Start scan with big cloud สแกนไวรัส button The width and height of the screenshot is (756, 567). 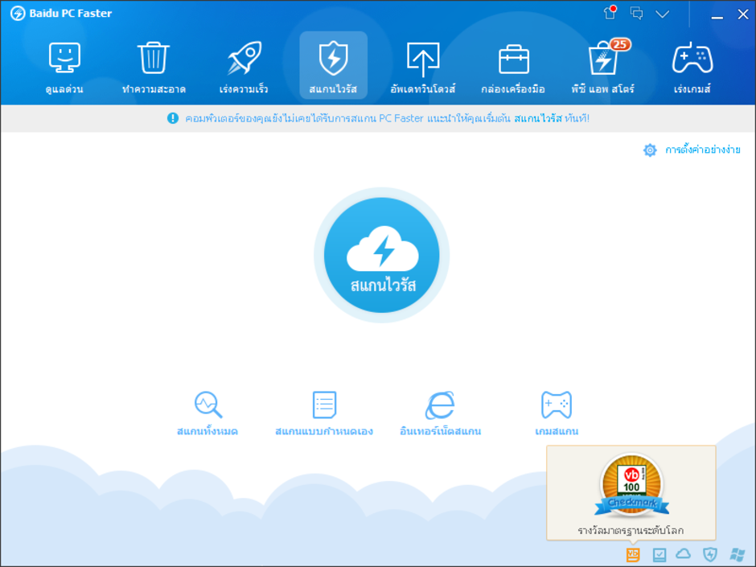(x=382, y=255)
